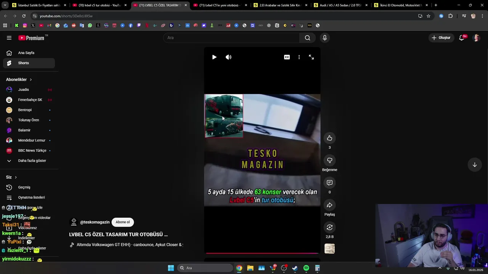
Task: Open the browser extensions puzzle icon
Action: click(451, 16)
